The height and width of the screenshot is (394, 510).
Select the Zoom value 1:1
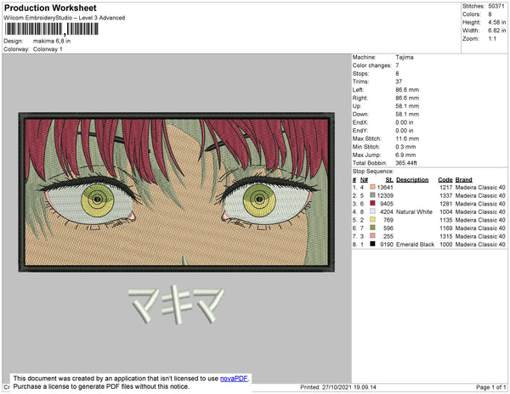[x=492, y=39]
